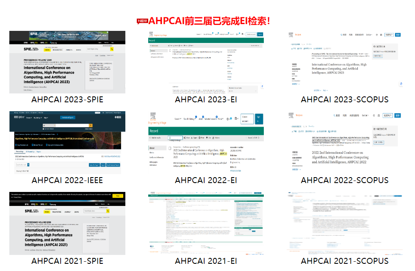This screenshot has width=415, height=271.
Task: Click the ISBN link in the 2022-EI record
Action: (235, 171)
